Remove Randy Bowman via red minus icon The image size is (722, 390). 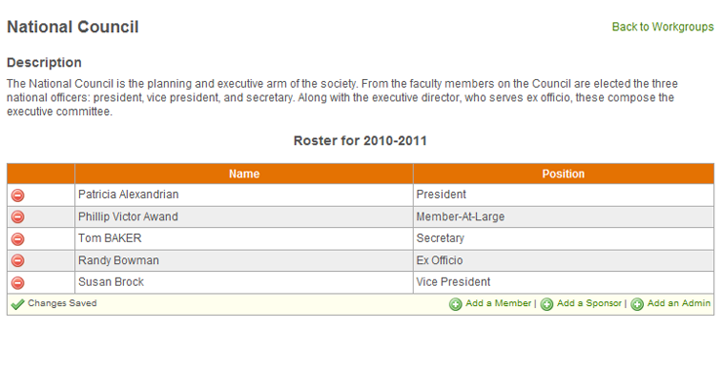coord(18,260)
